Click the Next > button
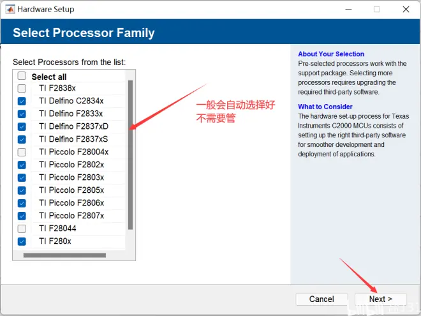421x316 pixels. [381, 299]
